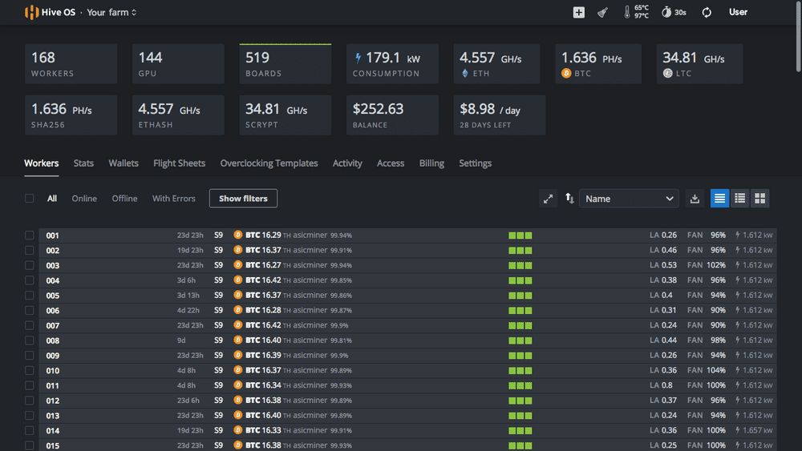Toggle the sort direction arrows icon
Image resolution: width=802 pixels, height=451 pixels.
(x=569, y=198)
